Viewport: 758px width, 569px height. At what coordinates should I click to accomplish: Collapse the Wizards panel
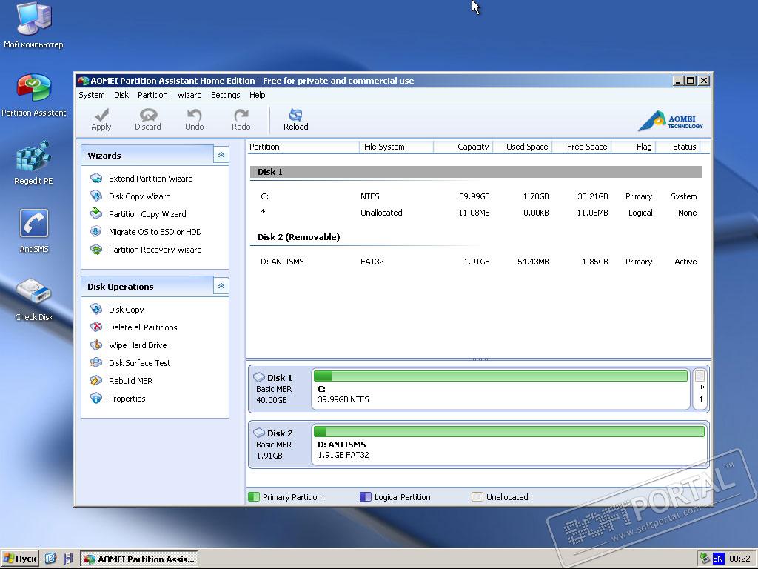point(221,155)
